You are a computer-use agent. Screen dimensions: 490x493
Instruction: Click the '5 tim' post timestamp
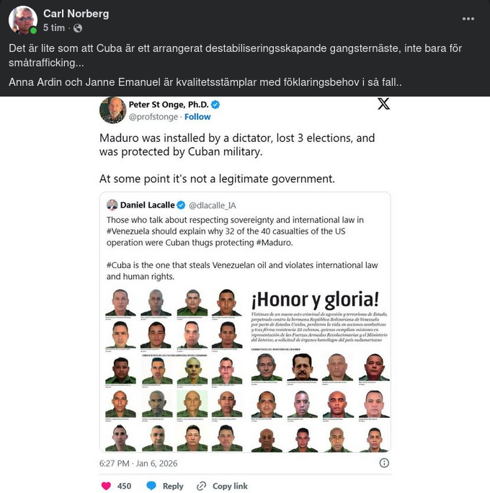pos(54,28)
